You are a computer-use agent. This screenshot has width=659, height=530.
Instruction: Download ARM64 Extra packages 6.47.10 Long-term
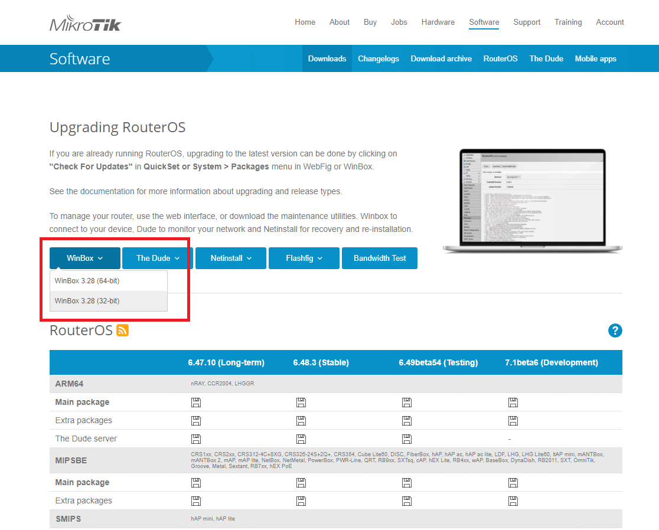tap(196, 421)
